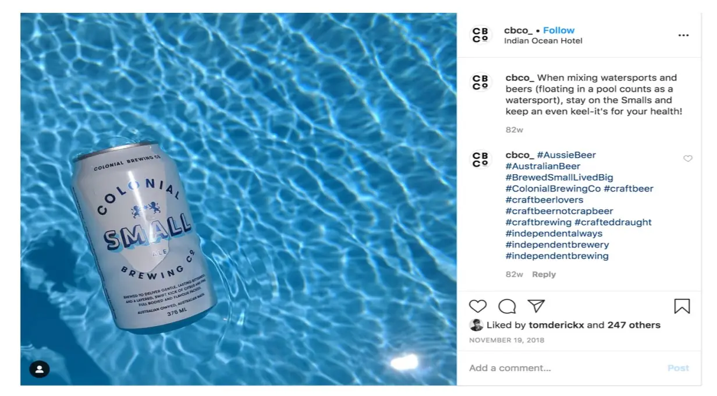Open the #craftbeernotcrapbeer hashtag
The width and height of the screenshot is (717, 396).
[x=559, y=211]
